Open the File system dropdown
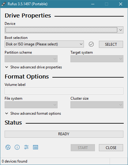Image resolution: width=128 pixels, height=165 pixels. [31, 105]
